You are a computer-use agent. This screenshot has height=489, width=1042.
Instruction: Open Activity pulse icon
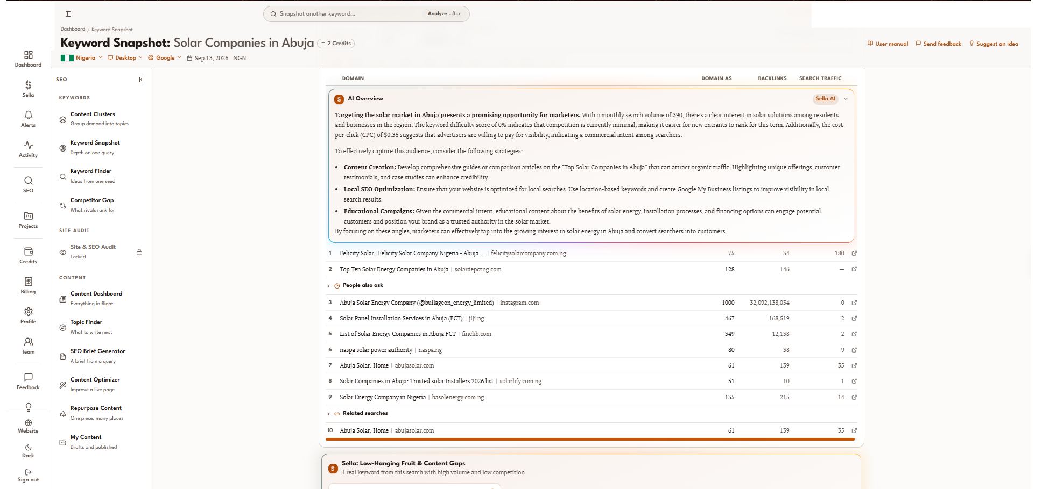point(29,145)
